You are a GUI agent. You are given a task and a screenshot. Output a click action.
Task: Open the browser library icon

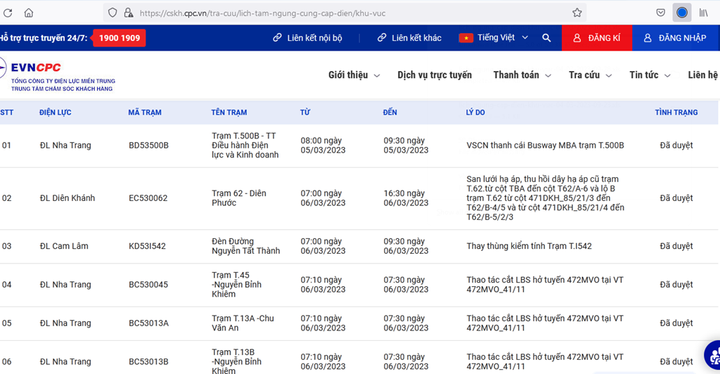click(704, 13)
